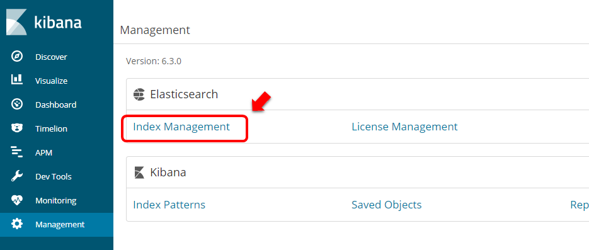Open Discover via compass icon
Viewport: 589px width, 250px height.
17,57
